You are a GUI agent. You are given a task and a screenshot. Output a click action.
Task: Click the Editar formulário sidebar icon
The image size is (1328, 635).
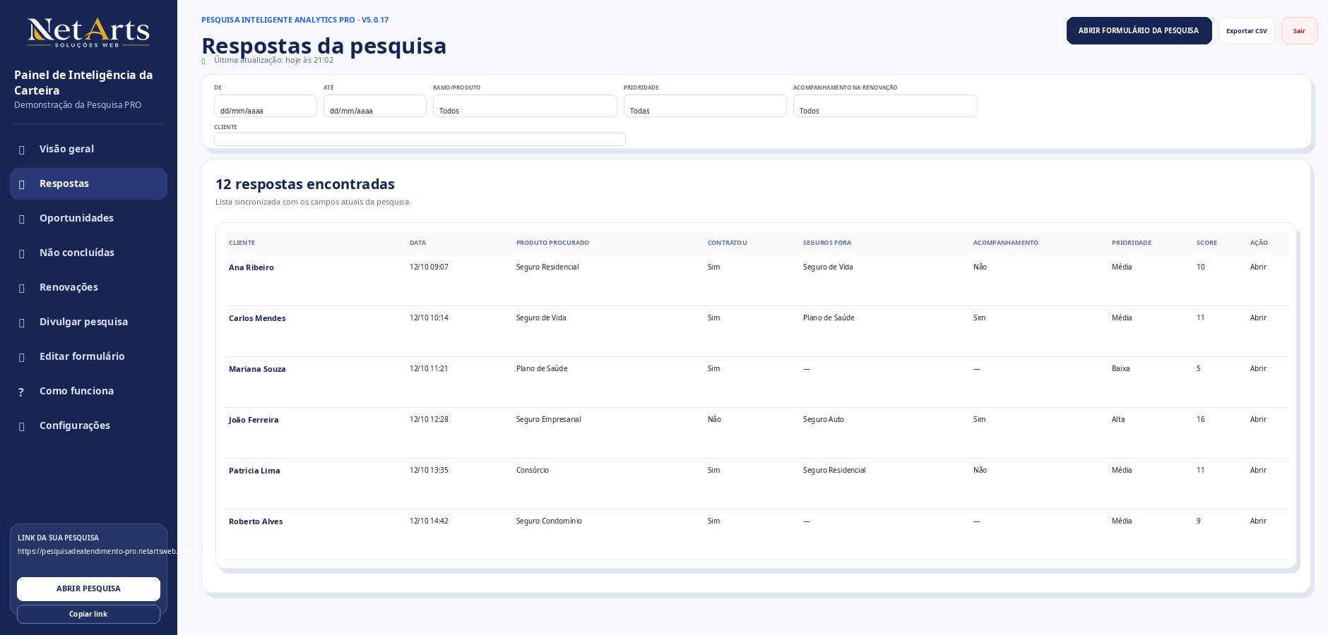pyautogui.click(x=22, y=357)
